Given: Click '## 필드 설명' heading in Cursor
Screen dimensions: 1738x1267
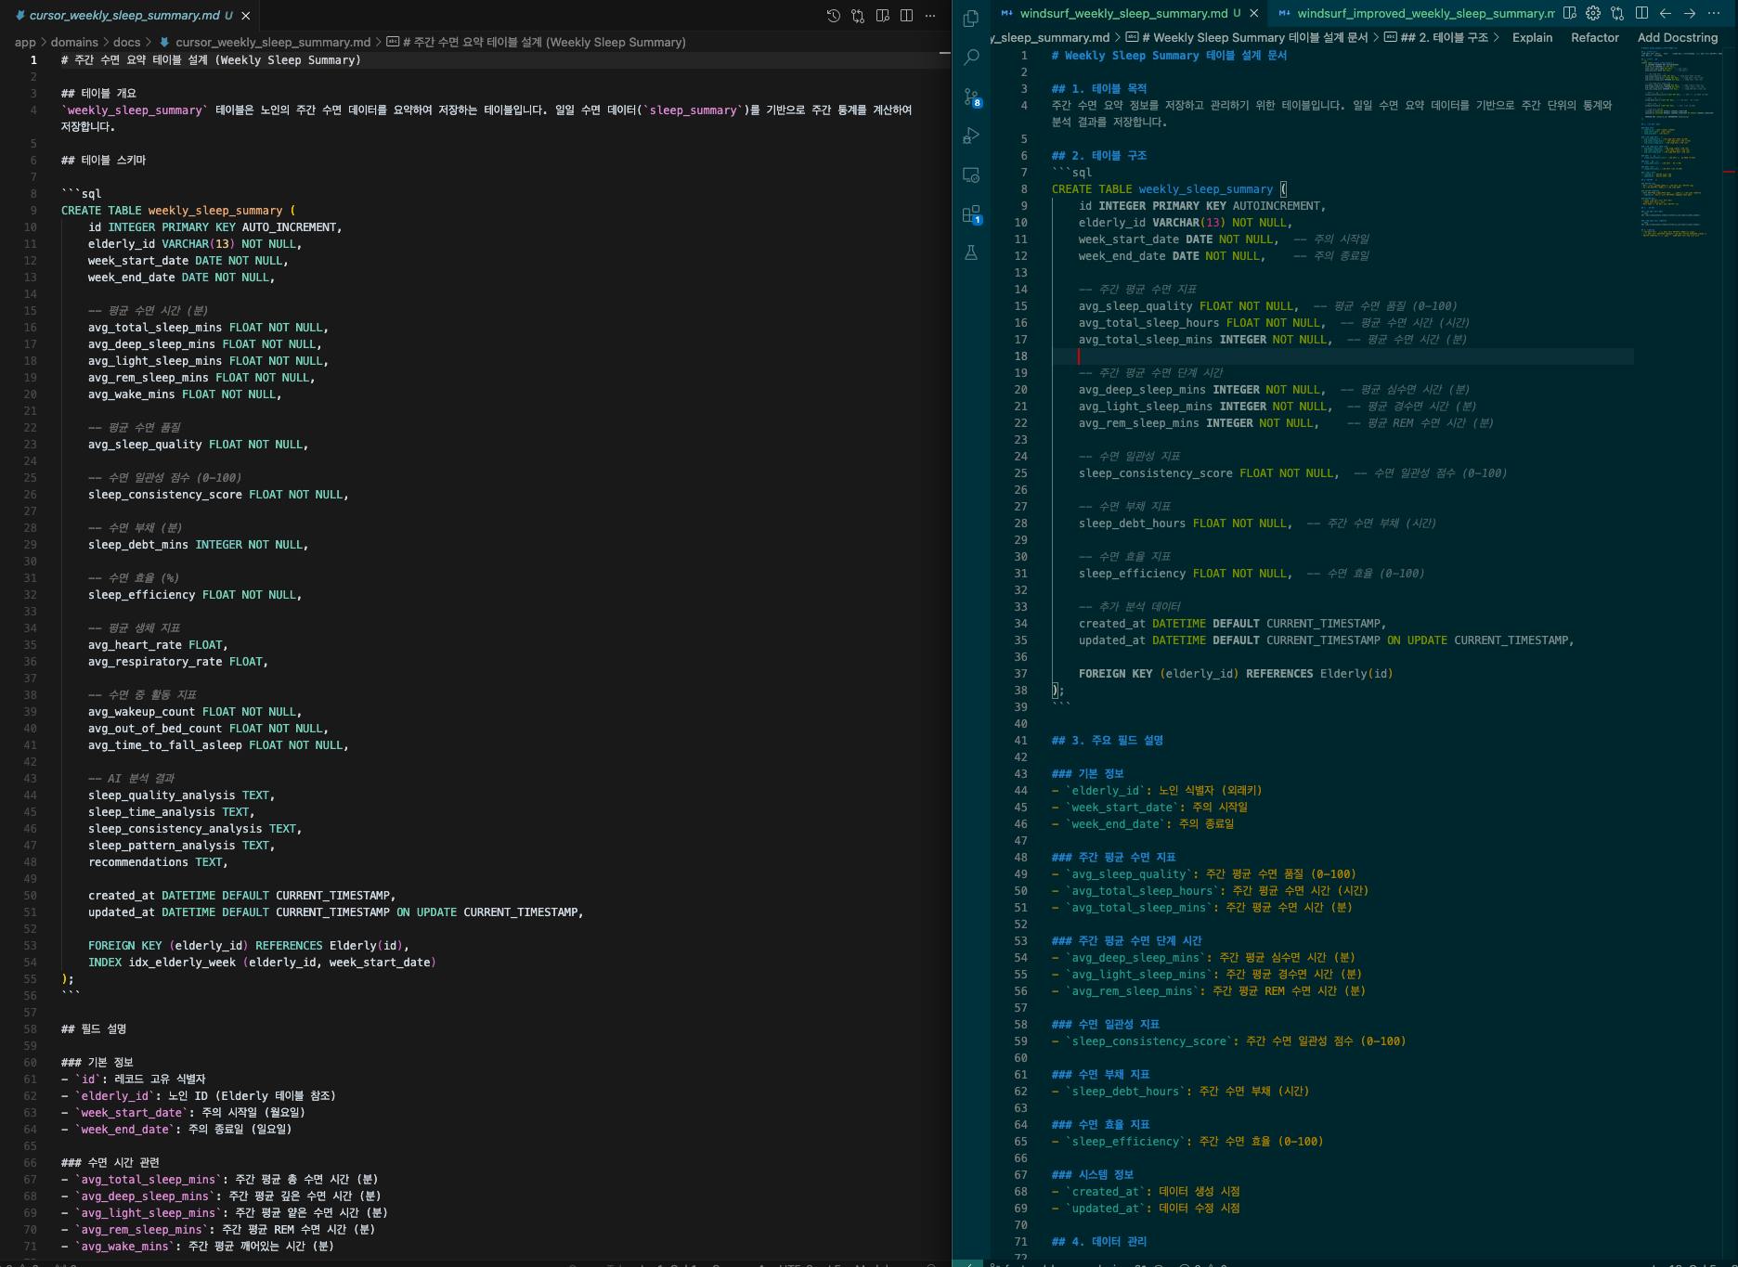Looking at the screenshot, I should point(94,1029).
